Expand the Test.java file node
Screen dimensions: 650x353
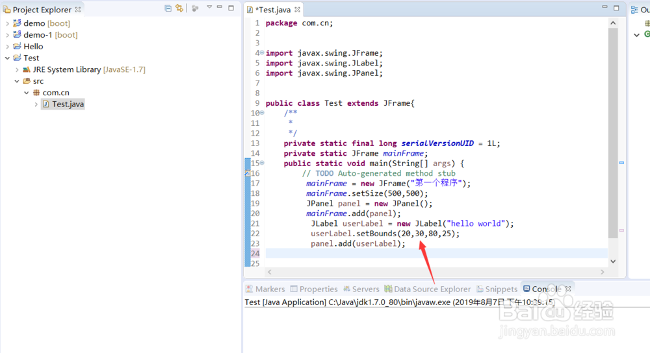(x=36, y=104)
